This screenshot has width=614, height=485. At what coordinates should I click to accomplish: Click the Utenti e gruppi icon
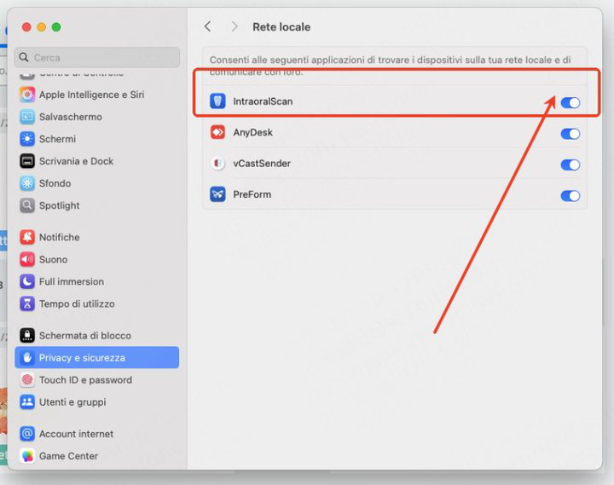coord(27,402)
